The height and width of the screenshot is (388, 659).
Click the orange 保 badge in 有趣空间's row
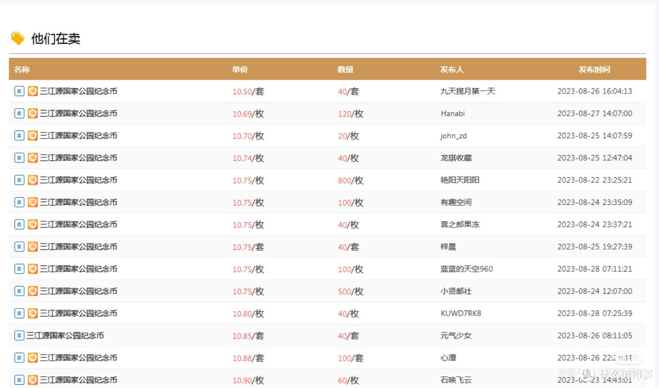pyautogui.click(x=33, y=203)
